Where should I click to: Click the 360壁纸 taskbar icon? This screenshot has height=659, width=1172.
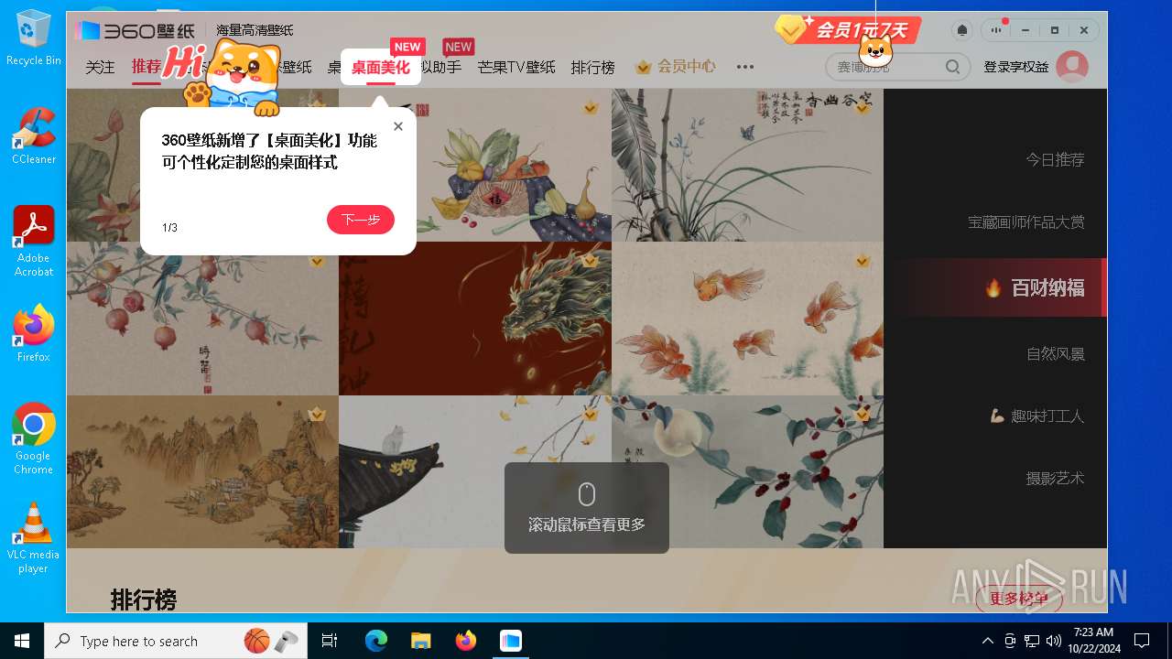[511, 641]
